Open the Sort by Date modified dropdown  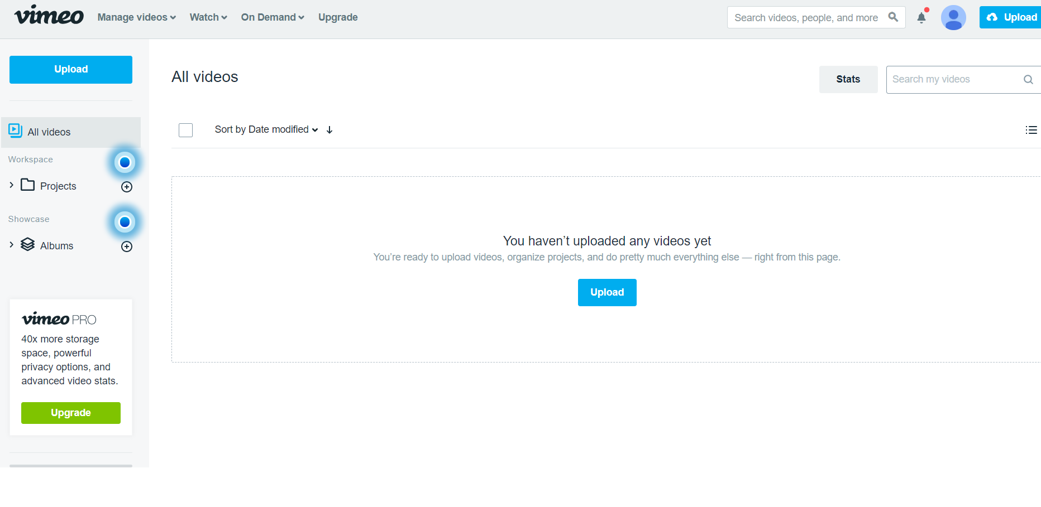266,129
